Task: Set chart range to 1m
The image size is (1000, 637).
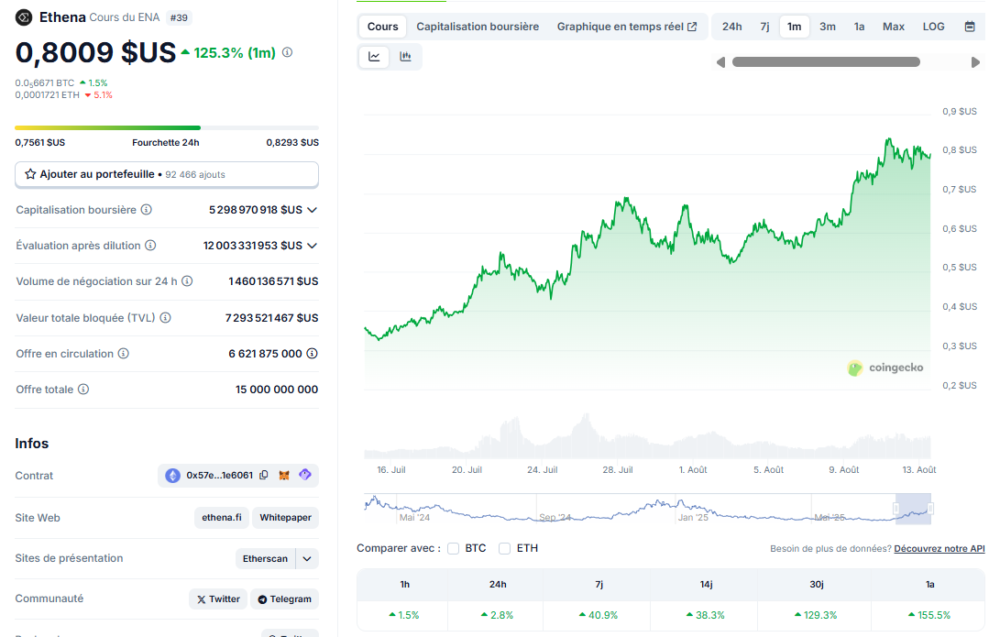Action: click(x=794, y=27)
